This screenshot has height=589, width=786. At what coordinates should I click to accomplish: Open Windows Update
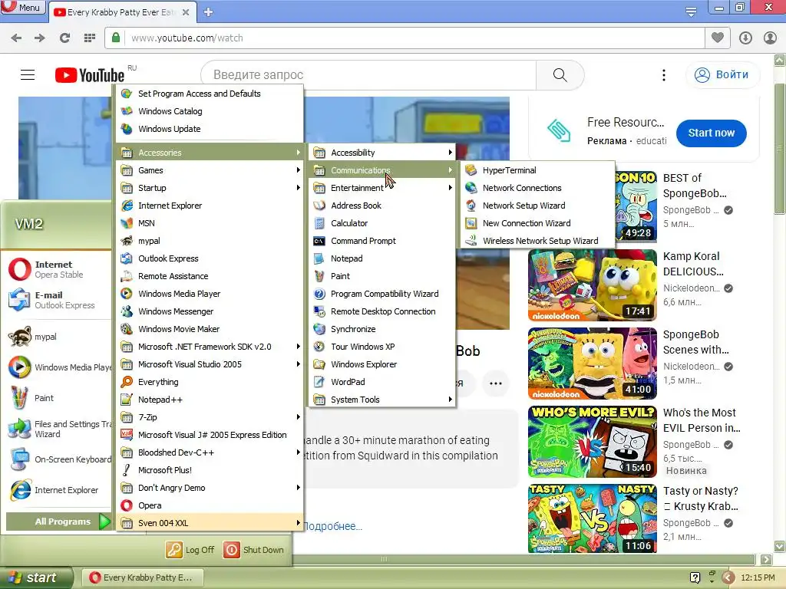[210, 129]
